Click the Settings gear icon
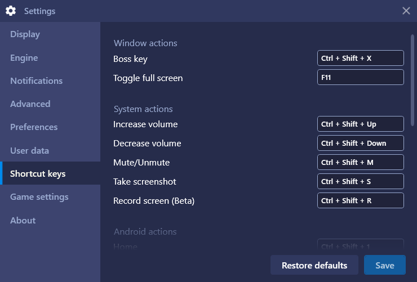The width and height of the screenshot is (417, 282). click(11, 11)
